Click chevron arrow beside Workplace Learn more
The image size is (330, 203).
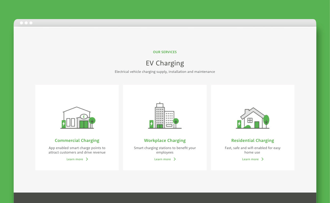click(175, 159)
